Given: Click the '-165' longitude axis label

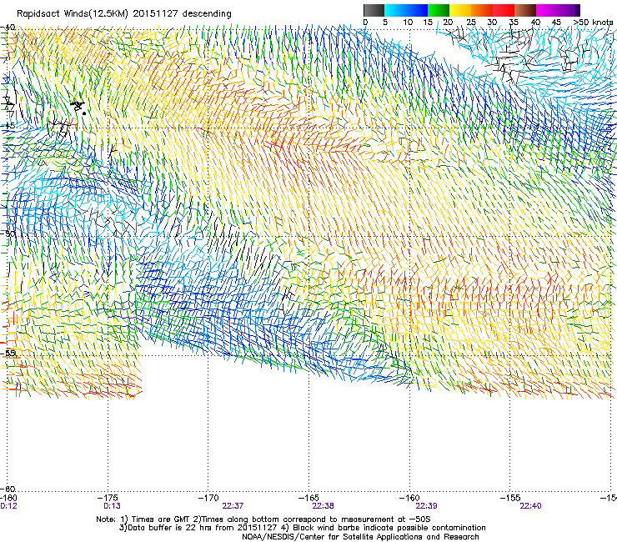Looking at the screenshot, I should 310,498.
